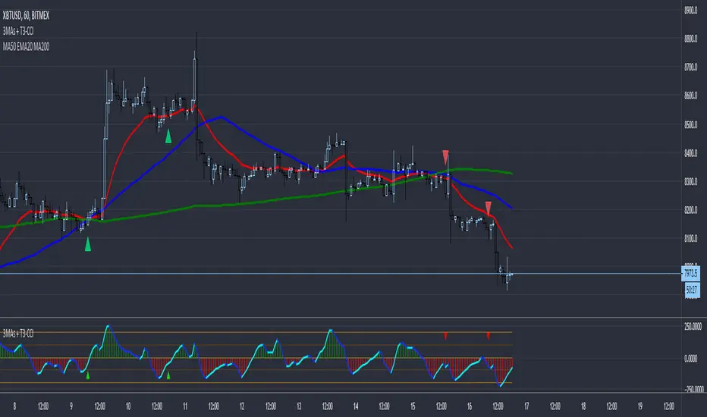Screen dimensions: 707x417
Task: Click date 15 on the time axis
Action: pyautogui.click(x=413, y=406)
